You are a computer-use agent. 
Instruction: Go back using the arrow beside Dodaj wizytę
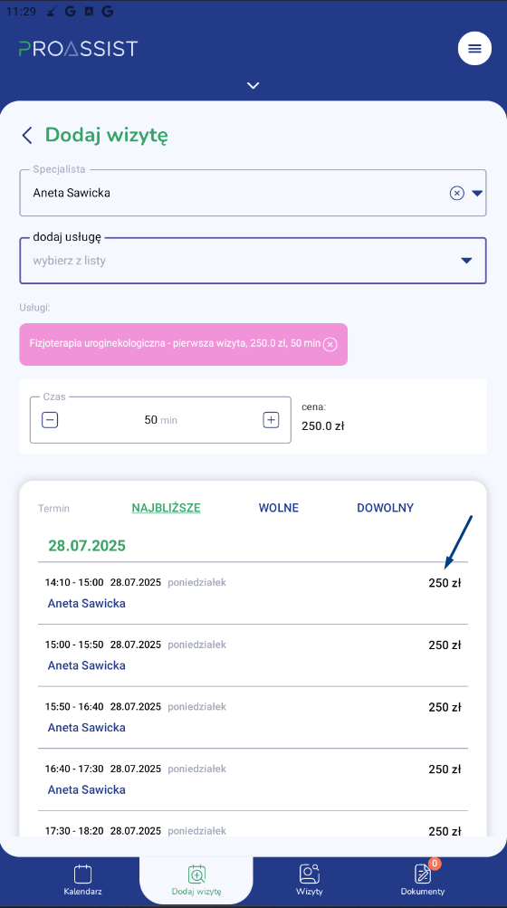(x=26, y=136)
